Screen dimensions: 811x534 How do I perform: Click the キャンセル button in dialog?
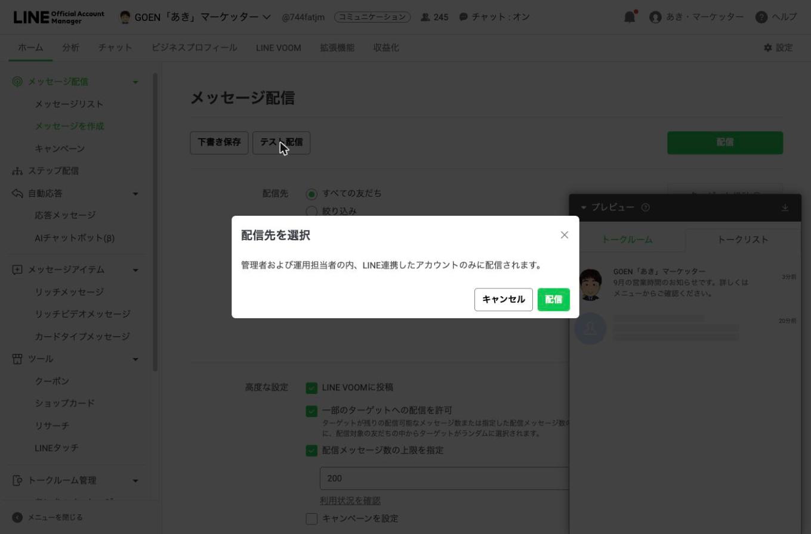click(x=504, y=300)
